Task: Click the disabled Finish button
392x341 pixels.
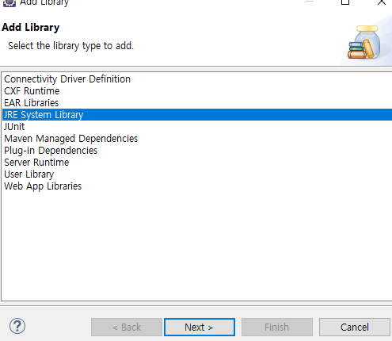Action: point(277,328)
